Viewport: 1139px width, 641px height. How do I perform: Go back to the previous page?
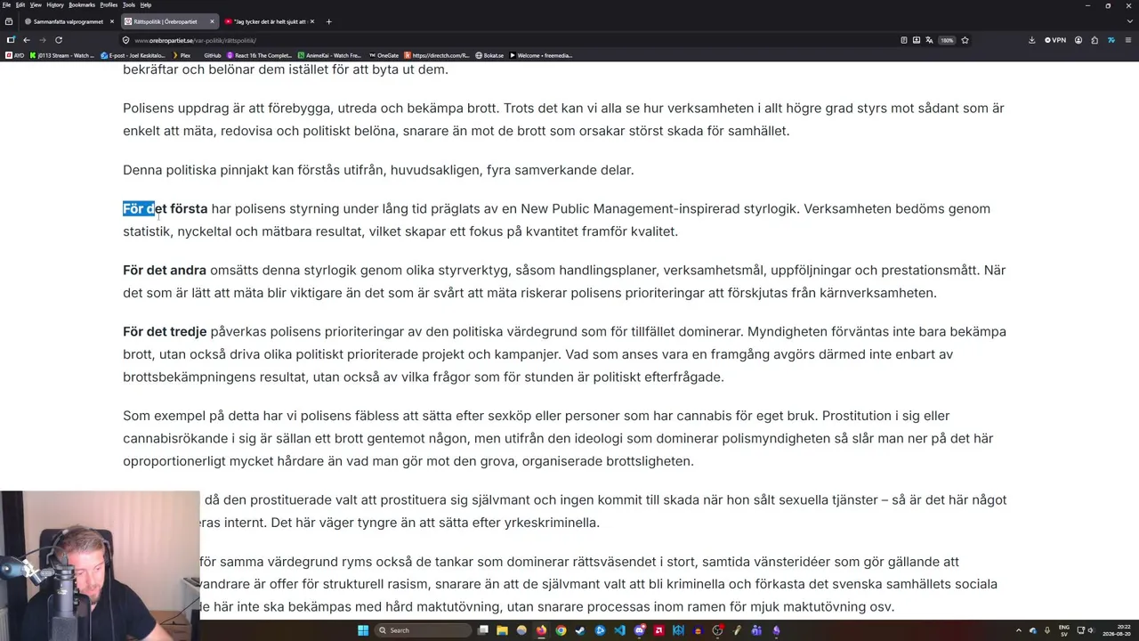coord(26,40)
